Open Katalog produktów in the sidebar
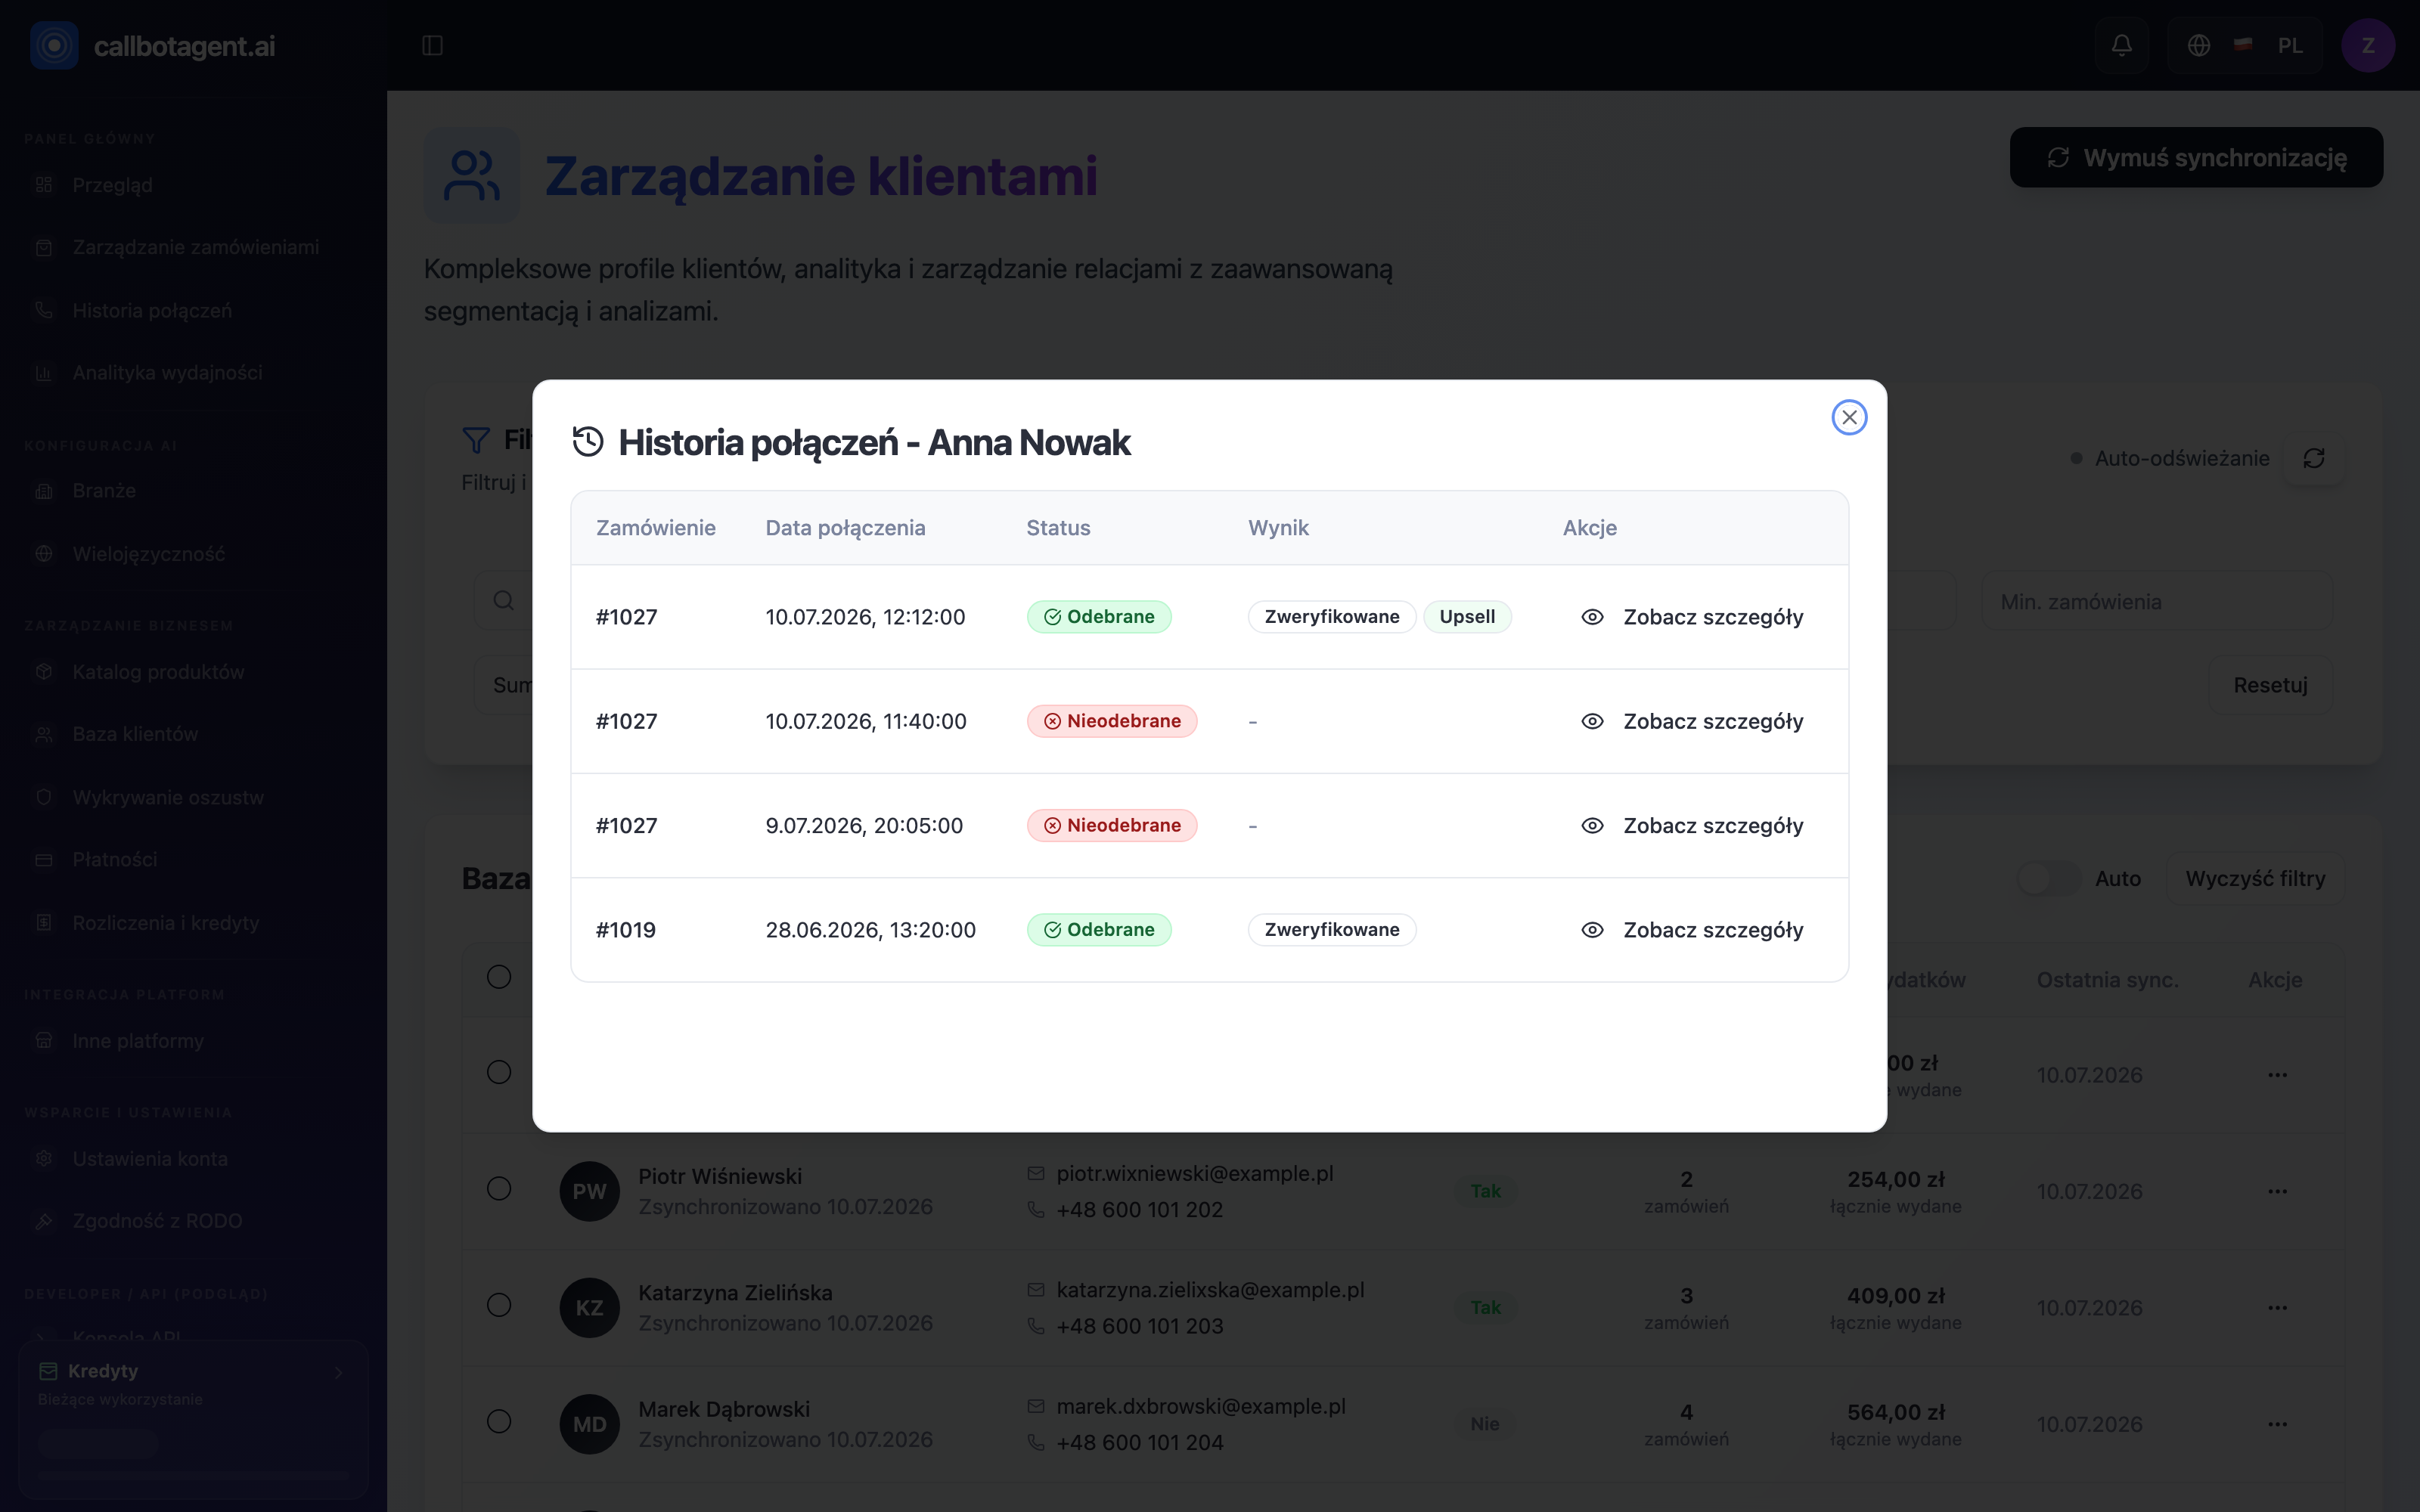Image resolution: width=2420 pixels, height=1512 pixels. point(193,671)
